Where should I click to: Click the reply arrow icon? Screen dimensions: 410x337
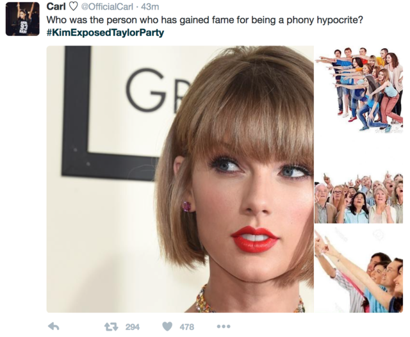point(54,326)
